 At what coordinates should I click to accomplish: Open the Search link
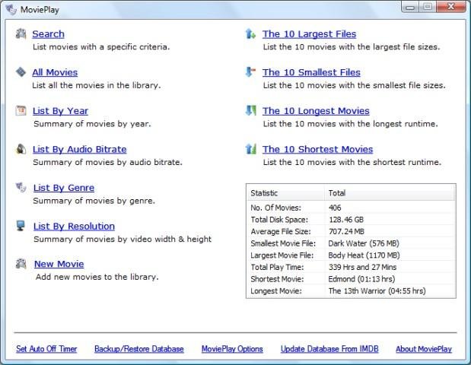pos(49,34)
